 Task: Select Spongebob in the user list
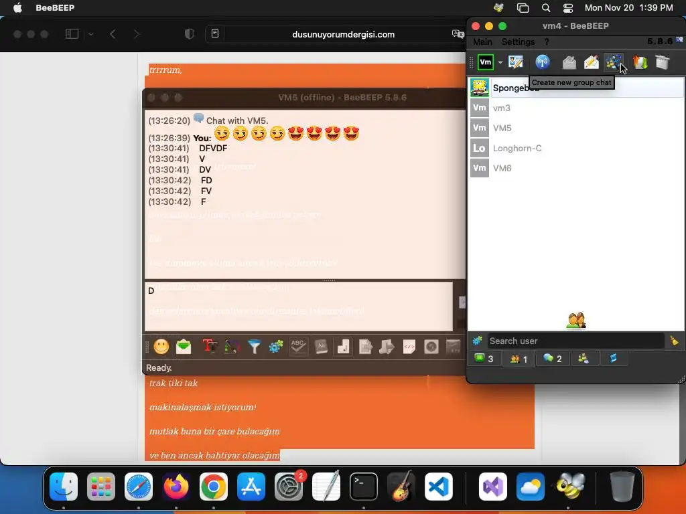(x=577, y=88)
